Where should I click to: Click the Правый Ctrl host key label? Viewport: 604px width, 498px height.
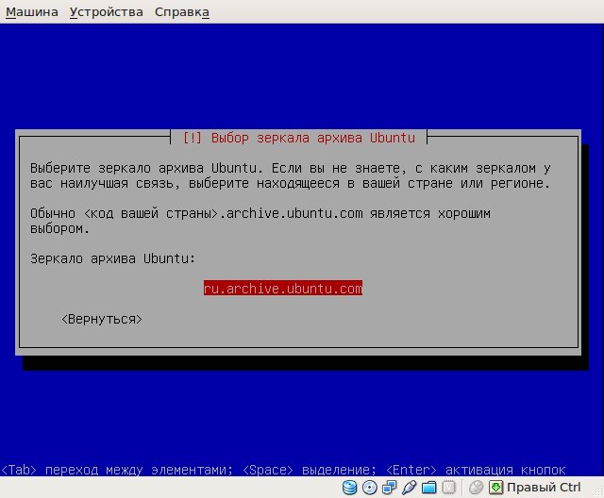(x=544, y=488)
